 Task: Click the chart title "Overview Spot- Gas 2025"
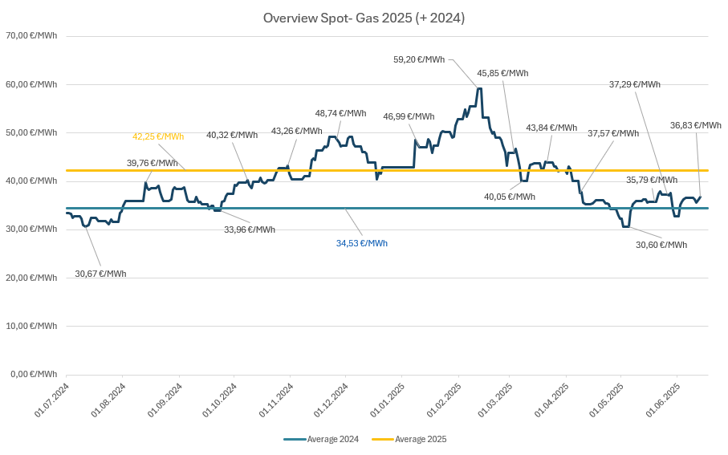[364, 18]
